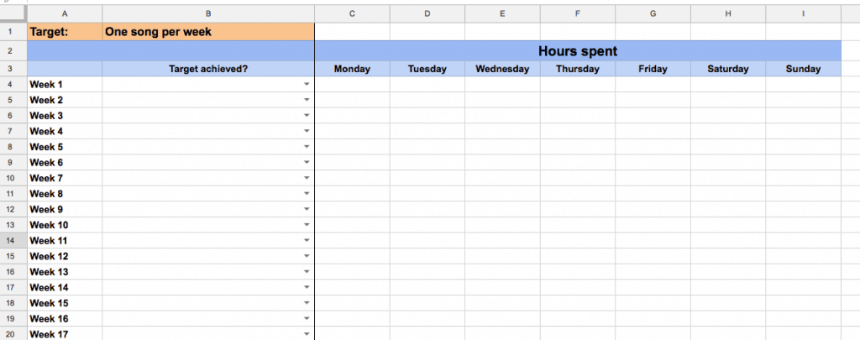Screen dimensions: 860x340
Task: Click the Week 8 label cell
Action: coord(65,194)
